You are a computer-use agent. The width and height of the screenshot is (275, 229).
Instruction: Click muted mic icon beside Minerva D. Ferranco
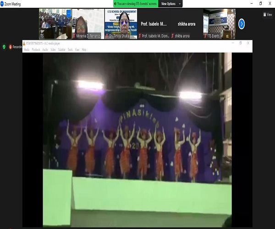[74, 36]
